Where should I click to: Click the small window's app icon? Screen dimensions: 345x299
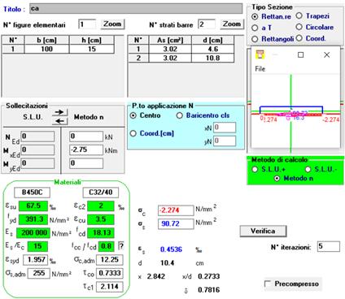point(260,54)
